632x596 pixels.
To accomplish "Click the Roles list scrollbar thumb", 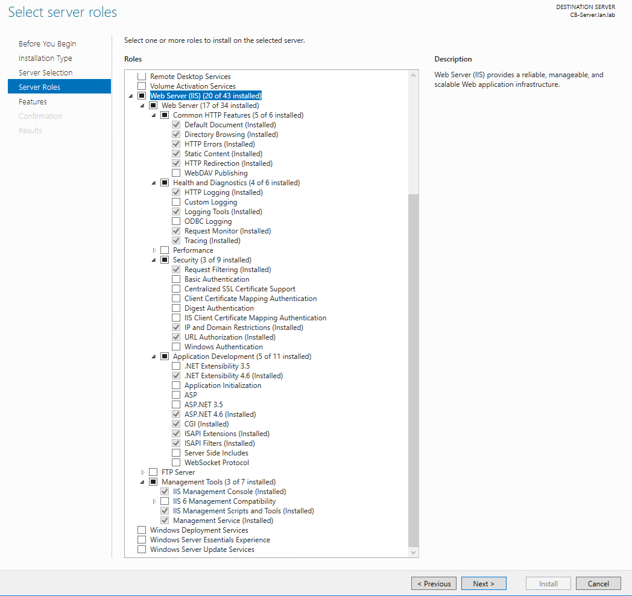I will coord(413,370).
